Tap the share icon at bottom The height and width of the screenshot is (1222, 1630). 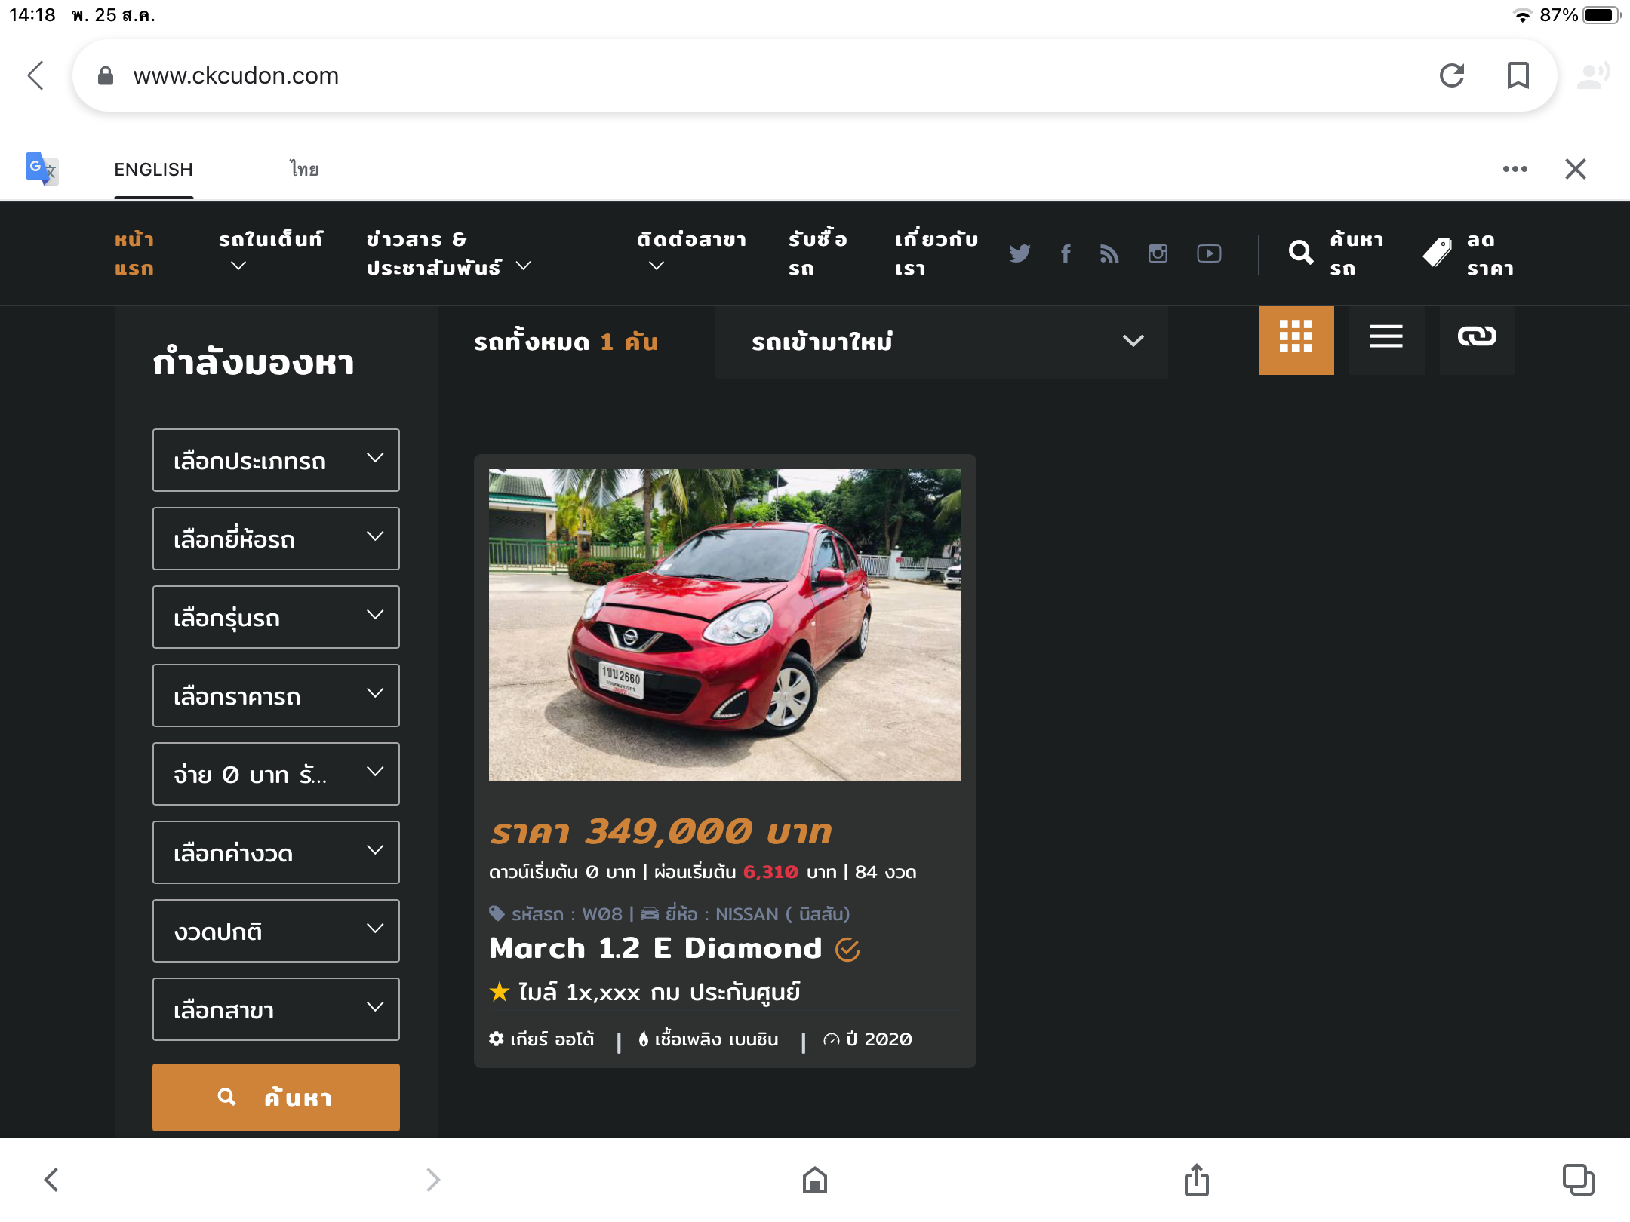[1196, 1180]
